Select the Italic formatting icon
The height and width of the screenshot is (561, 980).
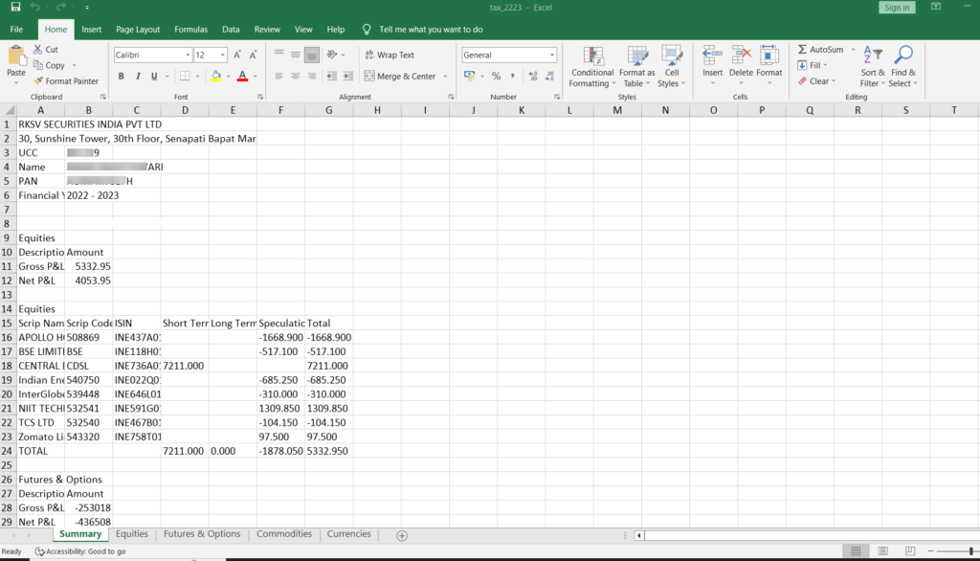pos(138,76)
